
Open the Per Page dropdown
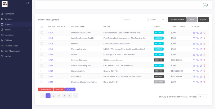click(202, 97)
